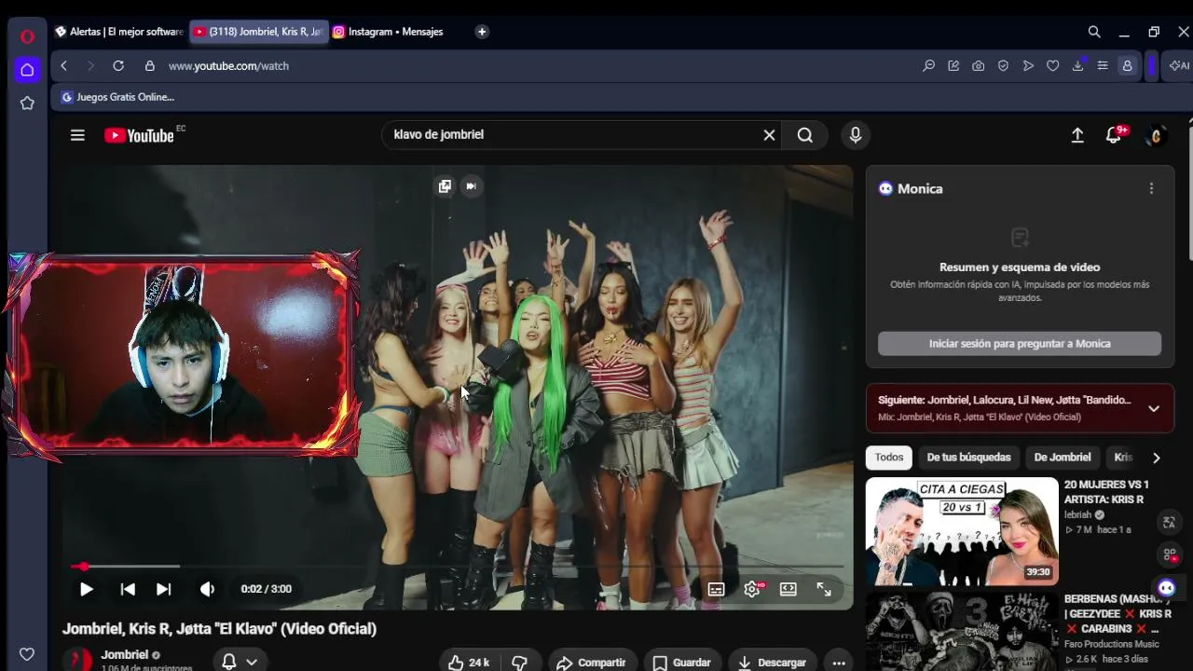Submit search with the magnifier button
The height and width of the screenshot is (671, 1193).
point(805,135)
